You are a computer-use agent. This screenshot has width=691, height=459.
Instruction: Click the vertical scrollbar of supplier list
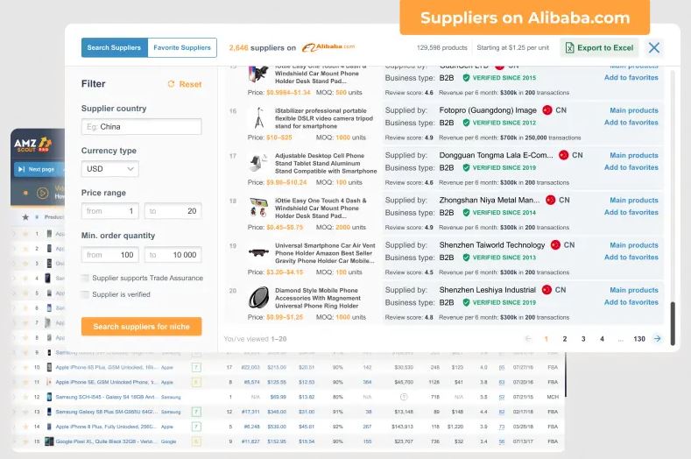pyautogui.click(x=673, y=323)
